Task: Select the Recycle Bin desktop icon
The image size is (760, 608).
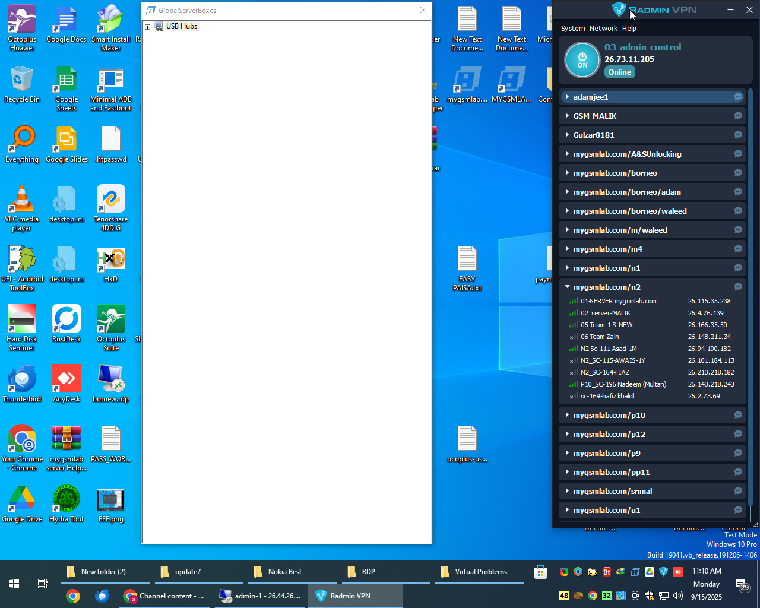Action: tap(22, 84)
